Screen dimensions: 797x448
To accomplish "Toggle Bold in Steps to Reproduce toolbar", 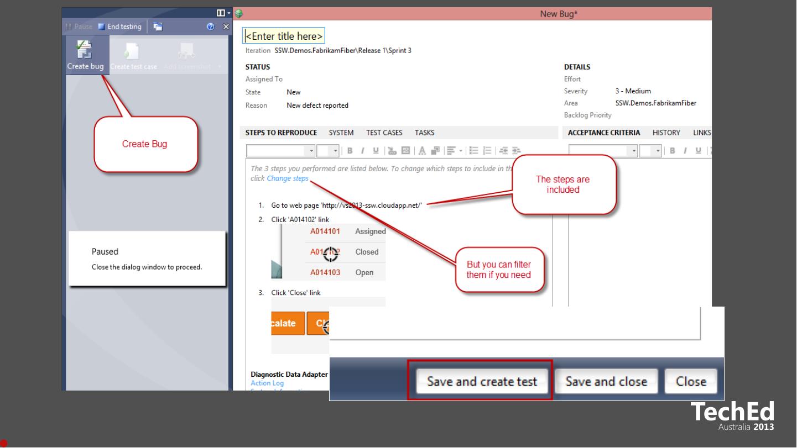I will coord(350,151).
